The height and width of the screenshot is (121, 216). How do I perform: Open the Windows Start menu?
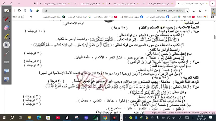pos(4,118)
